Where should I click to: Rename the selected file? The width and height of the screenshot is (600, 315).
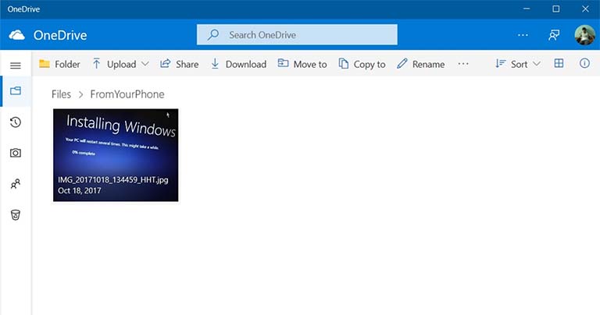pyautogui.click(x=420, y=64)
